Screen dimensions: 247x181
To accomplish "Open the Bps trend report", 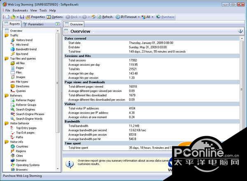I will [22, 54].
